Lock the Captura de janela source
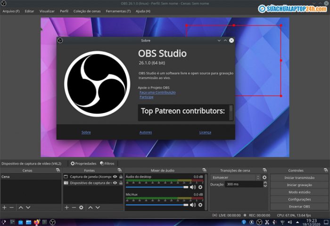 [x=121, y=177]
